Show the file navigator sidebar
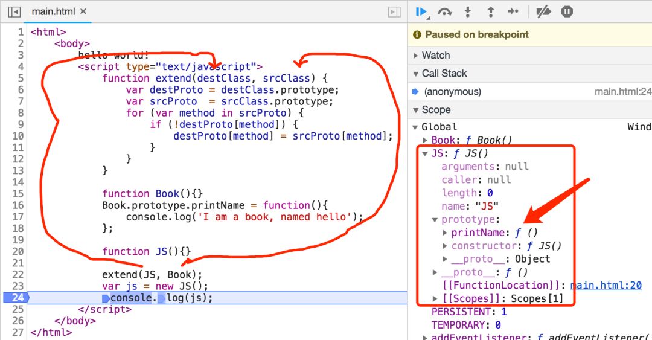 pyautogui.click(x=14, y=11)
